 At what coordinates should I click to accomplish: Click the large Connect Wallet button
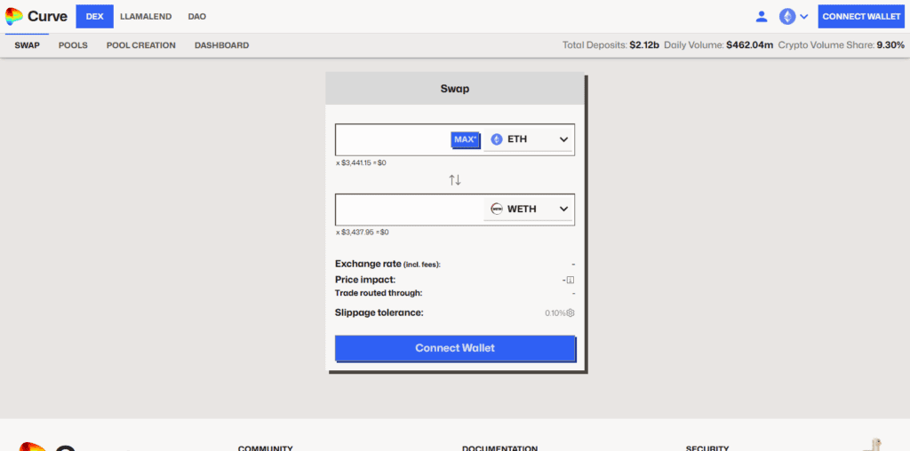click(455, 348)
